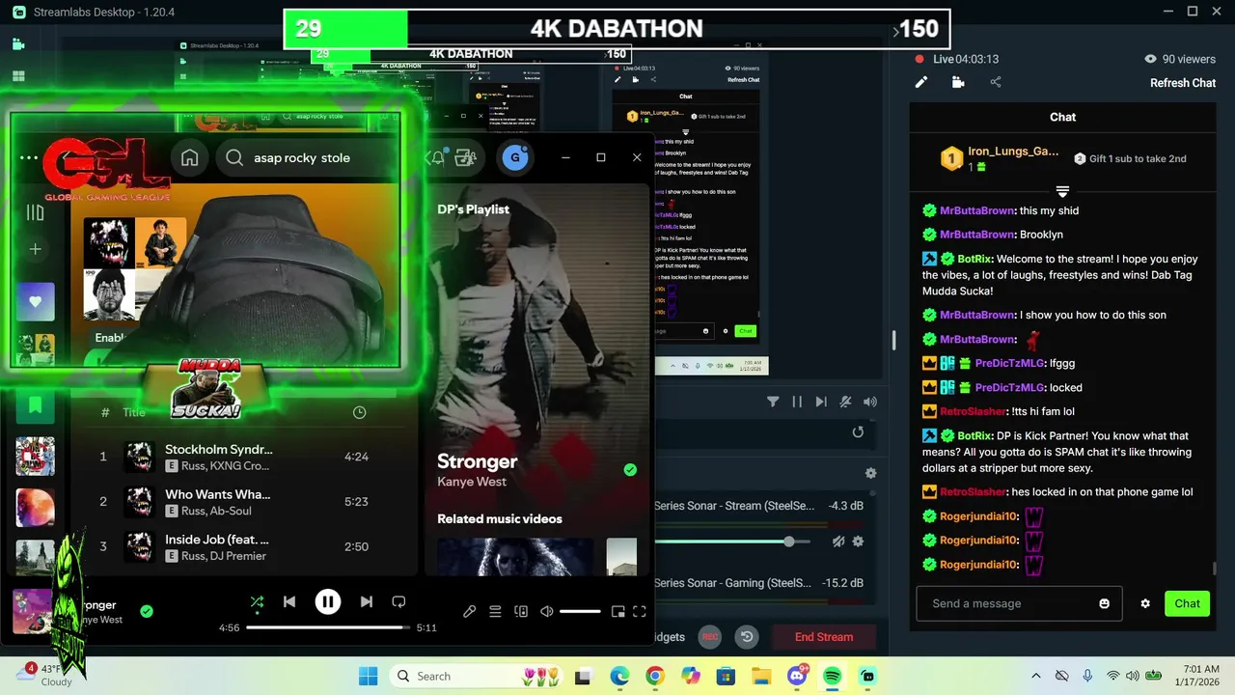Open Connect to a device icon

(521, 611)
